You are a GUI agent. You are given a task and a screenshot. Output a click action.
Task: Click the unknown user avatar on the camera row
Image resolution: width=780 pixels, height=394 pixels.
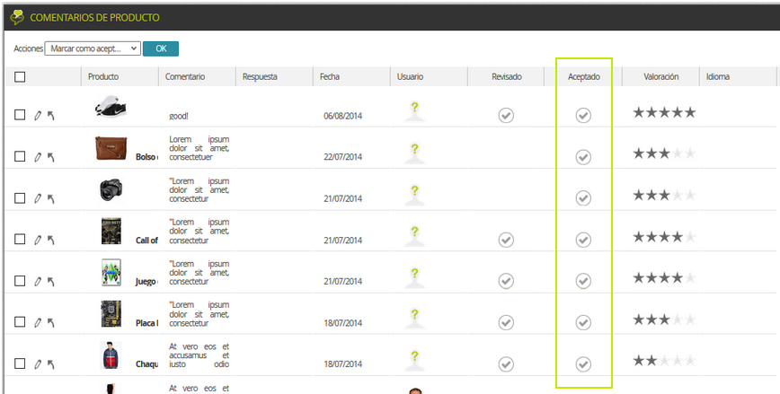coord(415,195)
